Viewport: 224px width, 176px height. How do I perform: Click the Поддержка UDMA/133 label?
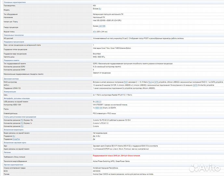pyautogui.click(x=12, y=88)
